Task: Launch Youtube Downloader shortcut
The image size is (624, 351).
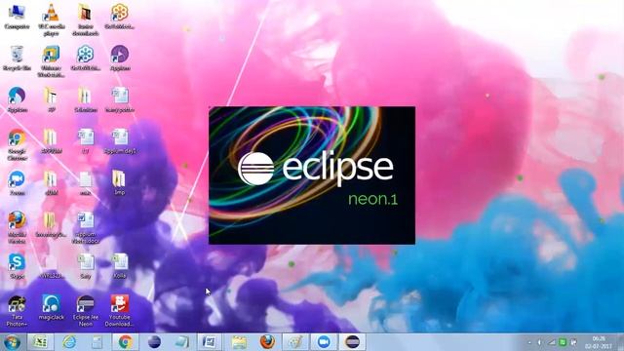Action: click(119, 310)
